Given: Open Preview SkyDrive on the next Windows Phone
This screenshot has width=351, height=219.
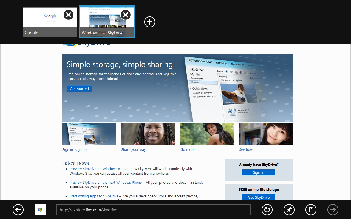Looking at the screenshot, I should tap(106, 182).
